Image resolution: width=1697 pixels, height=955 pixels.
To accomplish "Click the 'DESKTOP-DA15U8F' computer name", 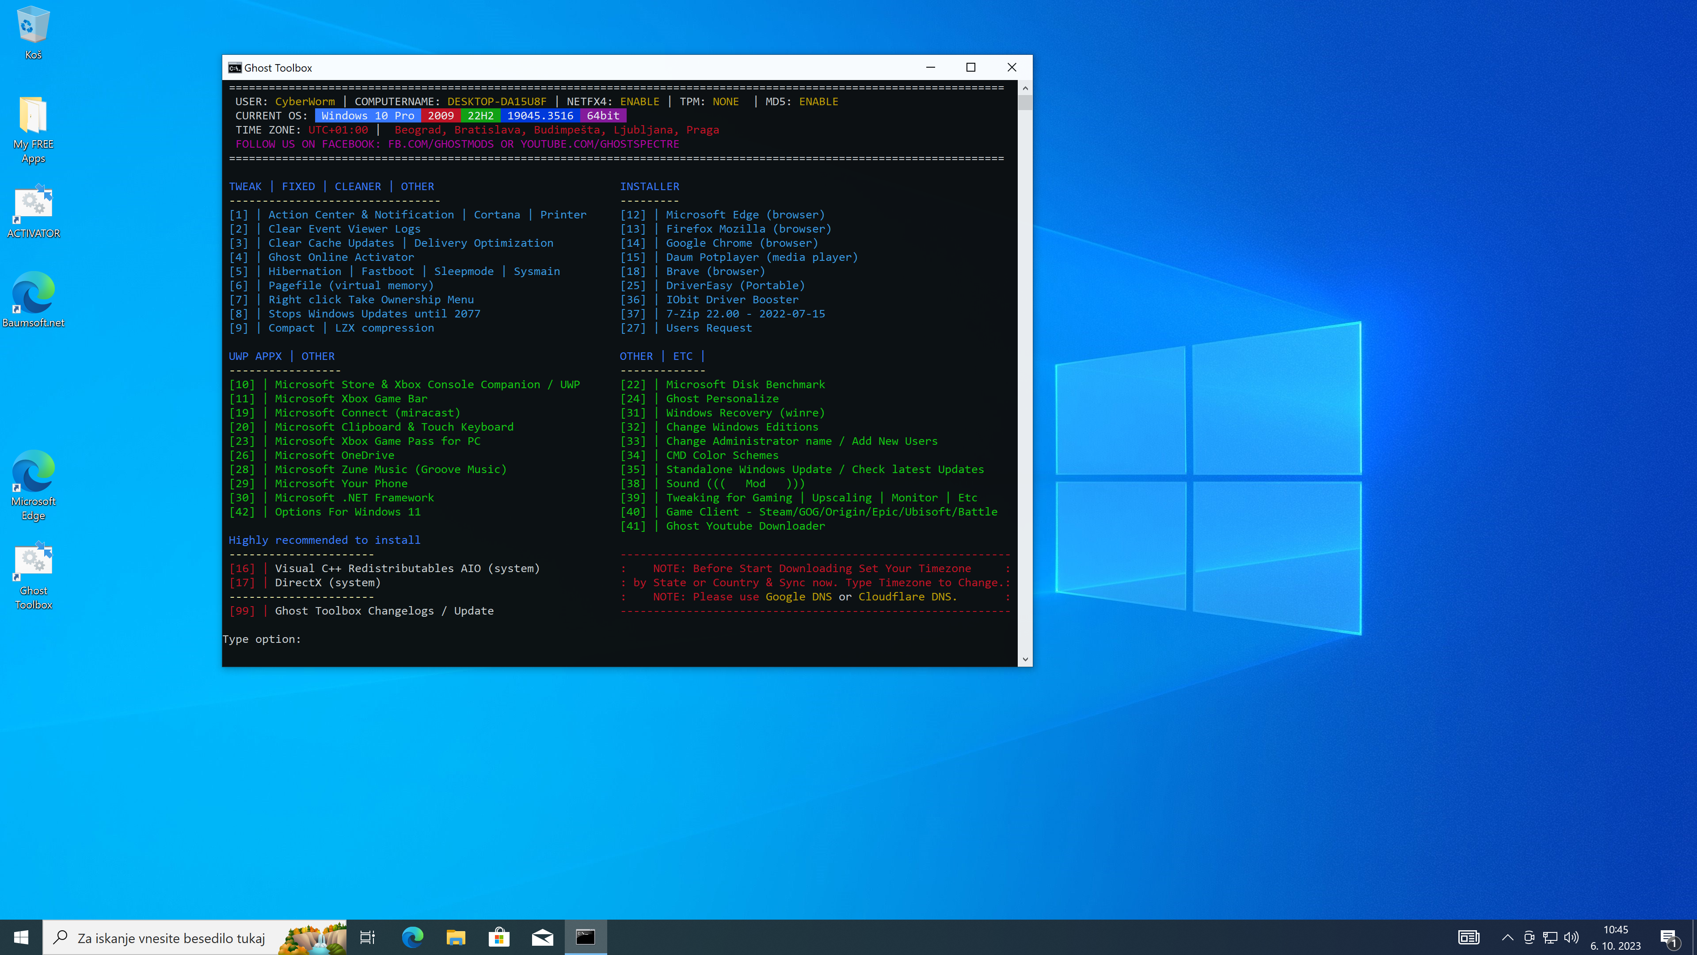I will 497,102.
